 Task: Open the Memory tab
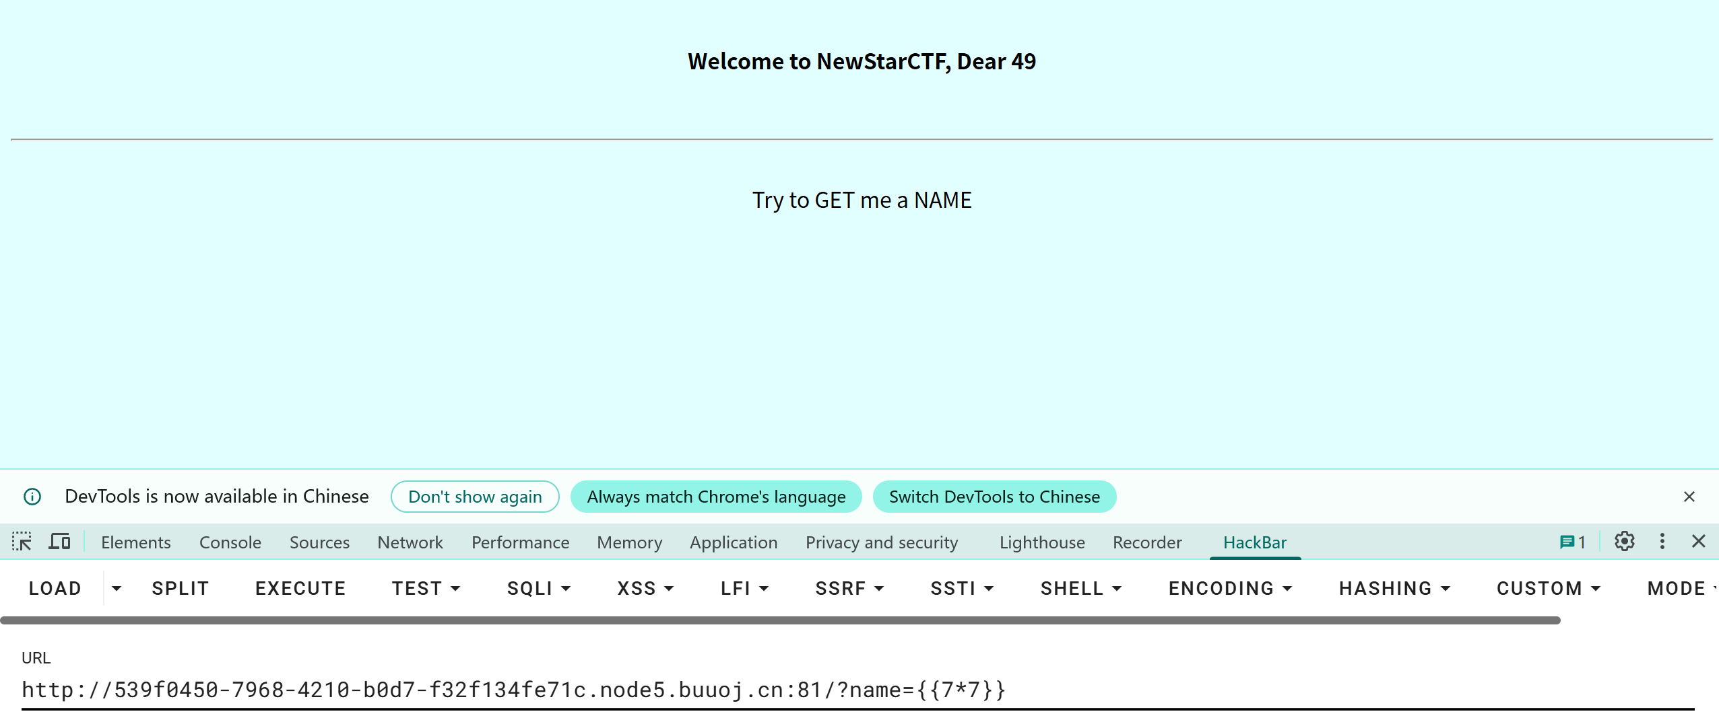point(629,542)
